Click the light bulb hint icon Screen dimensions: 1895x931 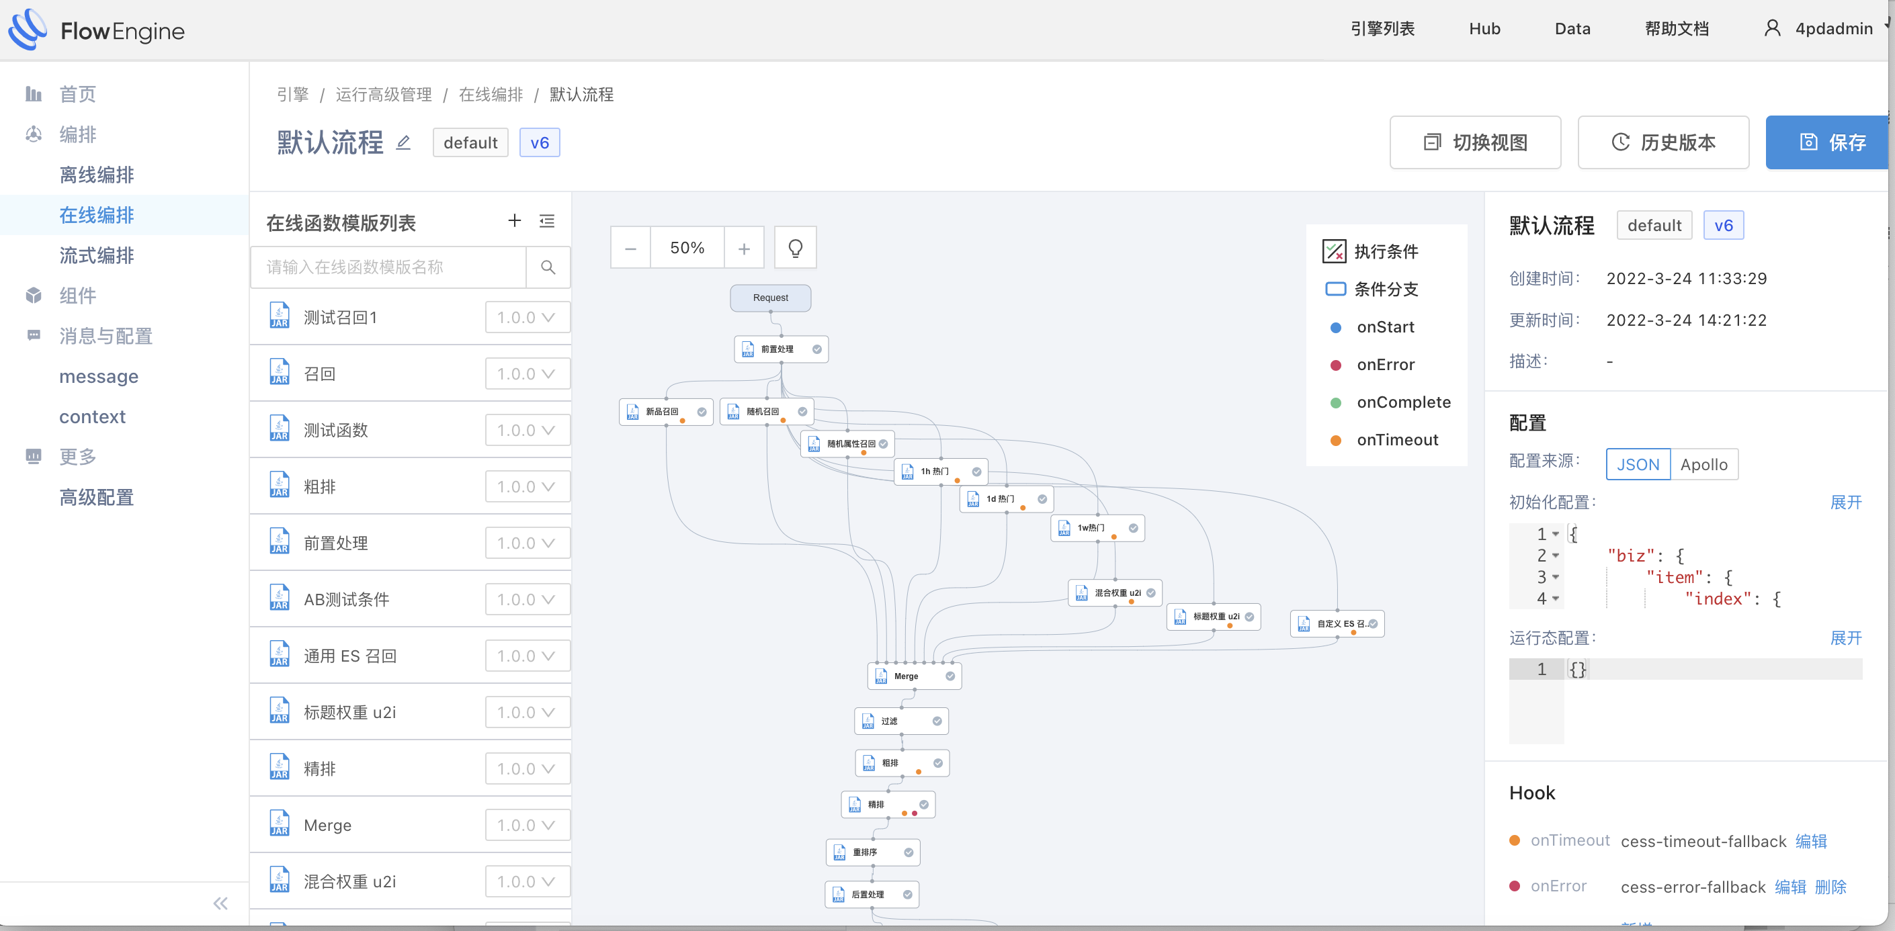point(795,249)
